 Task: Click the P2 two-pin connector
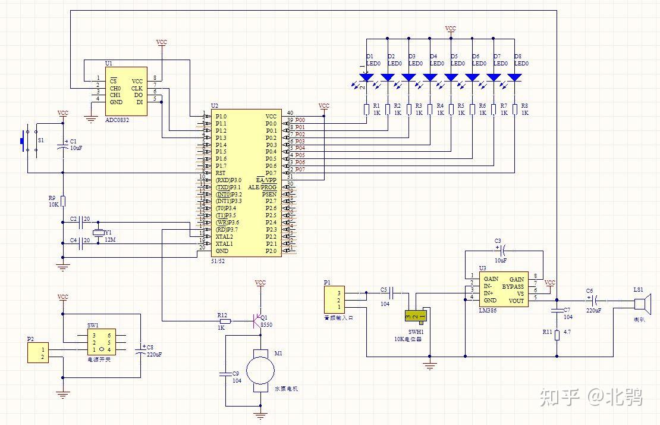tap(38, 353)
